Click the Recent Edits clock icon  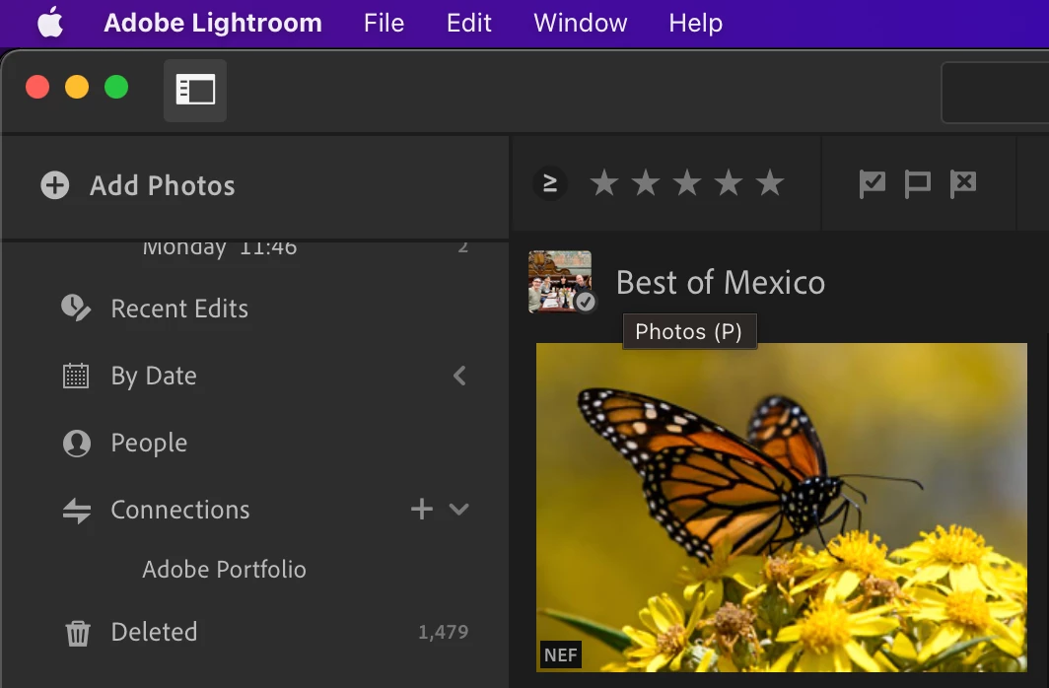(76, 309)
